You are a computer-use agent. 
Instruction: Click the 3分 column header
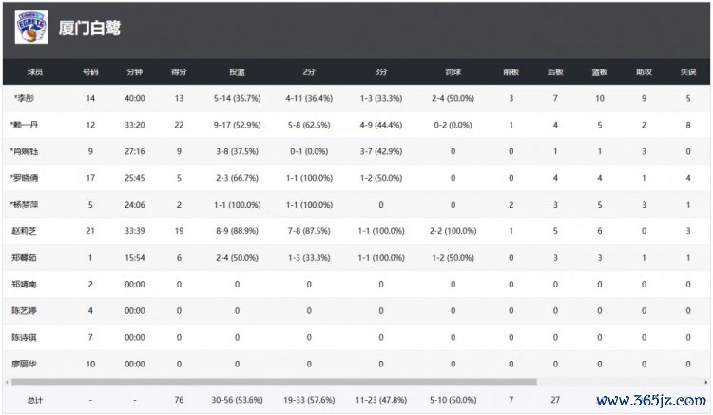[380, 71]
